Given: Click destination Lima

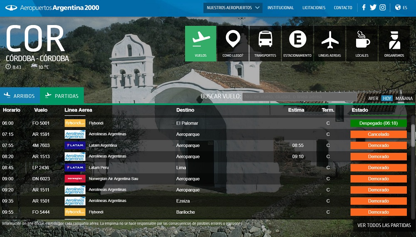Looking at the screenshot, I should click(x=181, y=167).
